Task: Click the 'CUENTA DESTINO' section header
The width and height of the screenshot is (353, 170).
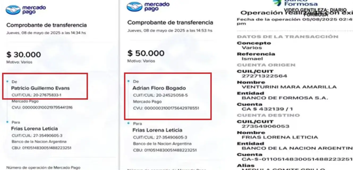Action: click(x=268, y=115)
